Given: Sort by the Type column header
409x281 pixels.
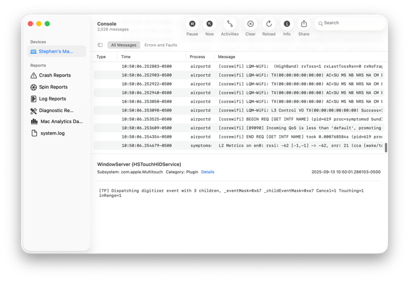Looking at the screenshot, I should (101, 57).
